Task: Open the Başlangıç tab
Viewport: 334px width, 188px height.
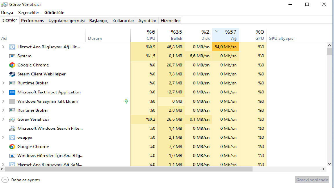Action: [x=98, y=21]
